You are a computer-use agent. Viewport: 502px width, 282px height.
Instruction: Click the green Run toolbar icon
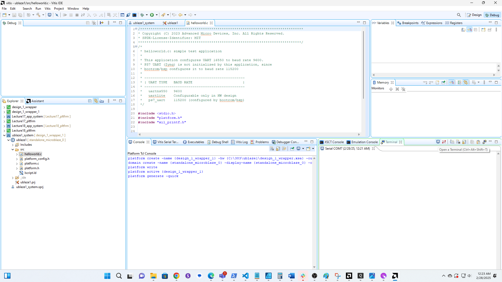[x=152, y=15]
